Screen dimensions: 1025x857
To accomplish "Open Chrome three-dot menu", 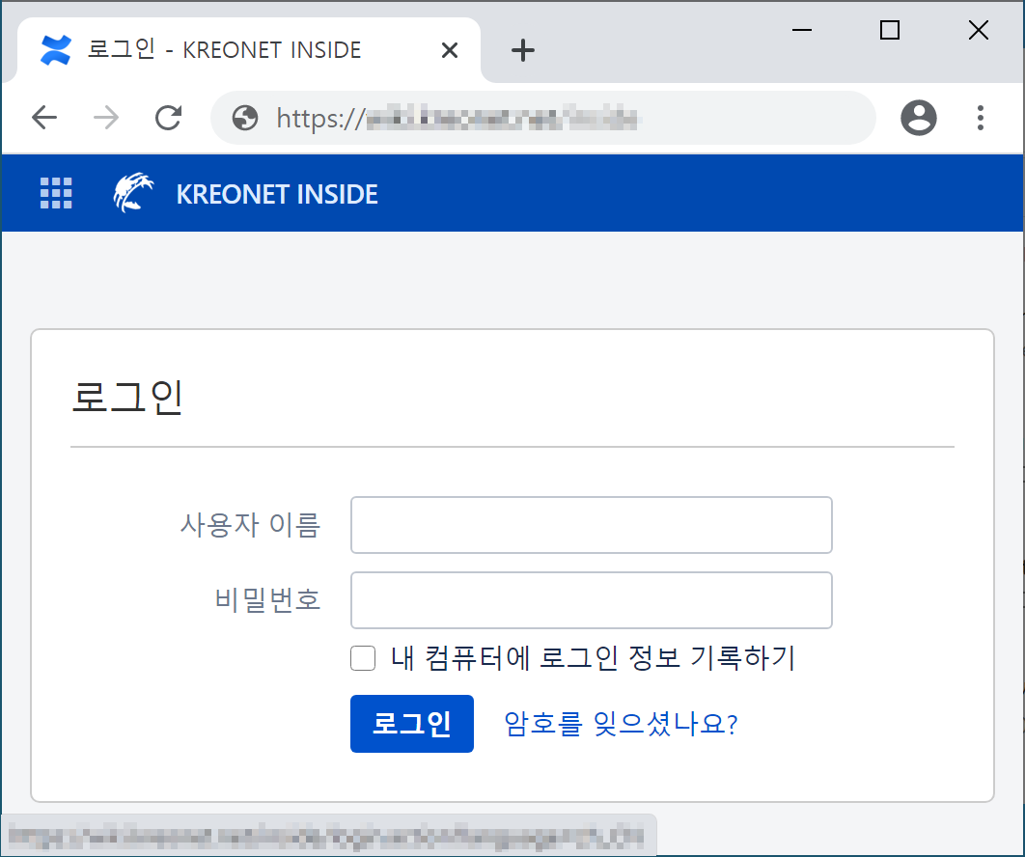I will (980, 118).
